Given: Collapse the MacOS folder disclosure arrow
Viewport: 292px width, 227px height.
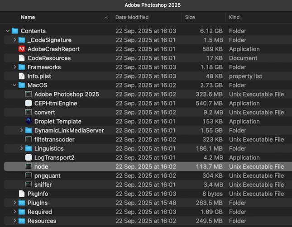Looking at the screenshot, I should pos(14,85).
